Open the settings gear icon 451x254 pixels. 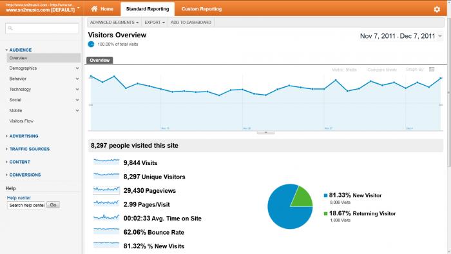coord(437,9)
